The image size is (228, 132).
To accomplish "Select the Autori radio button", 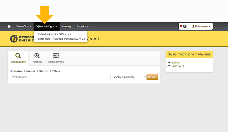I will 25,71.
